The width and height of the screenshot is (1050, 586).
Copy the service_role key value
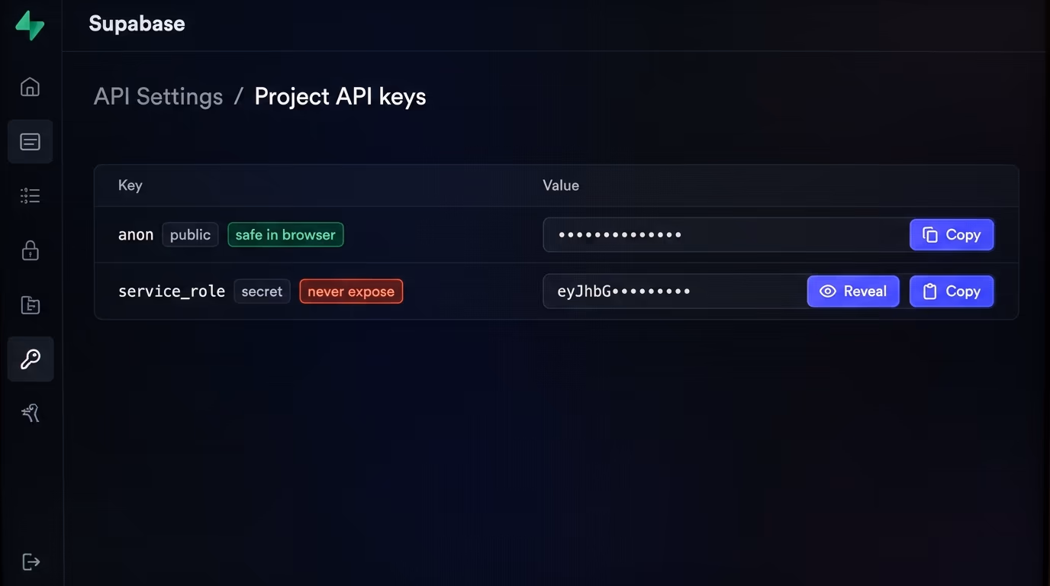[x=952, y=291]
